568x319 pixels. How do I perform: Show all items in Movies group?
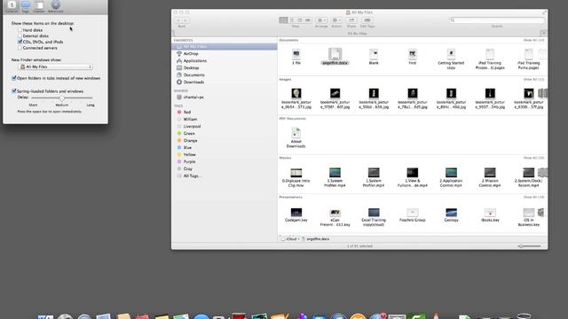[533, 158]
